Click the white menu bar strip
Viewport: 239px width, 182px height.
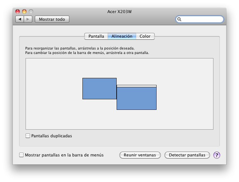(136, 86)
